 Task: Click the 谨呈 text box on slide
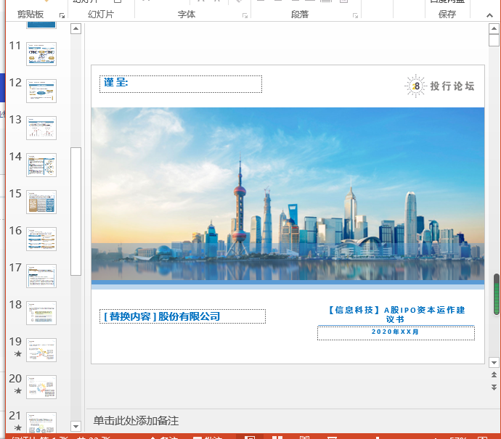pyautogui.click(x=181, y=84)
